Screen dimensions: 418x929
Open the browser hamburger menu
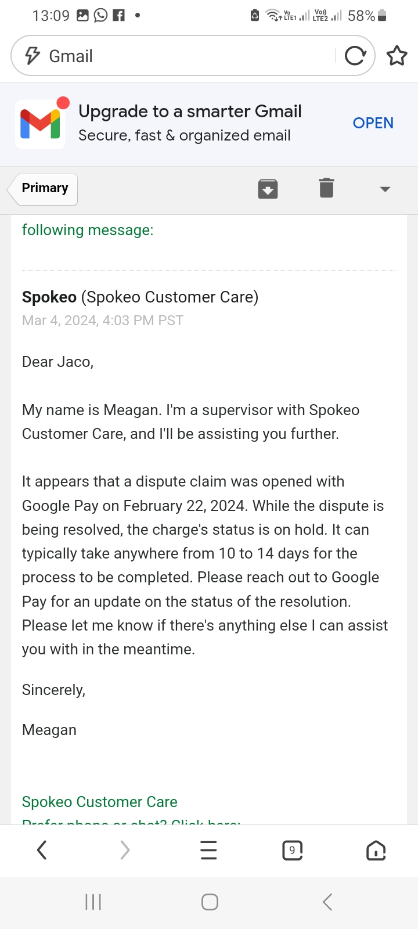(208, 851)
